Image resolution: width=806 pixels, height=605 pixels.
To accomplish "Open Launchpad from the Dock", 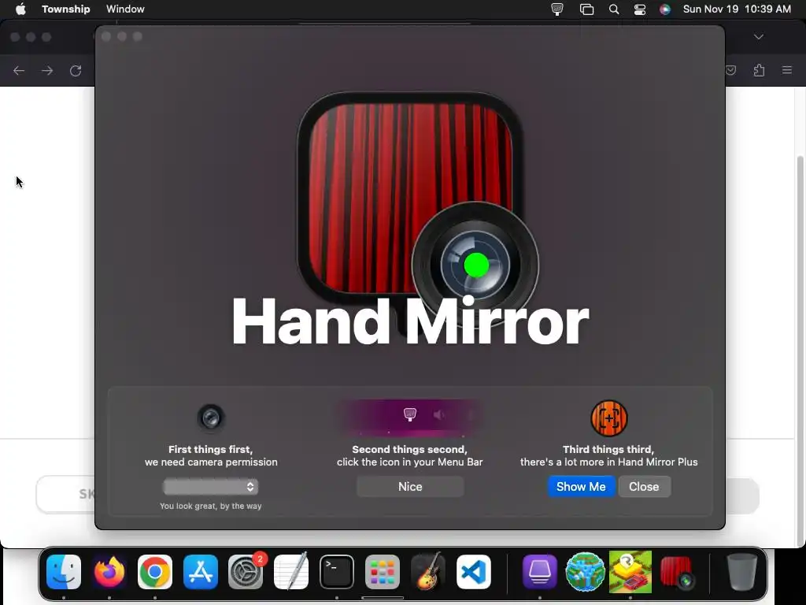I will tap(383, 572).
